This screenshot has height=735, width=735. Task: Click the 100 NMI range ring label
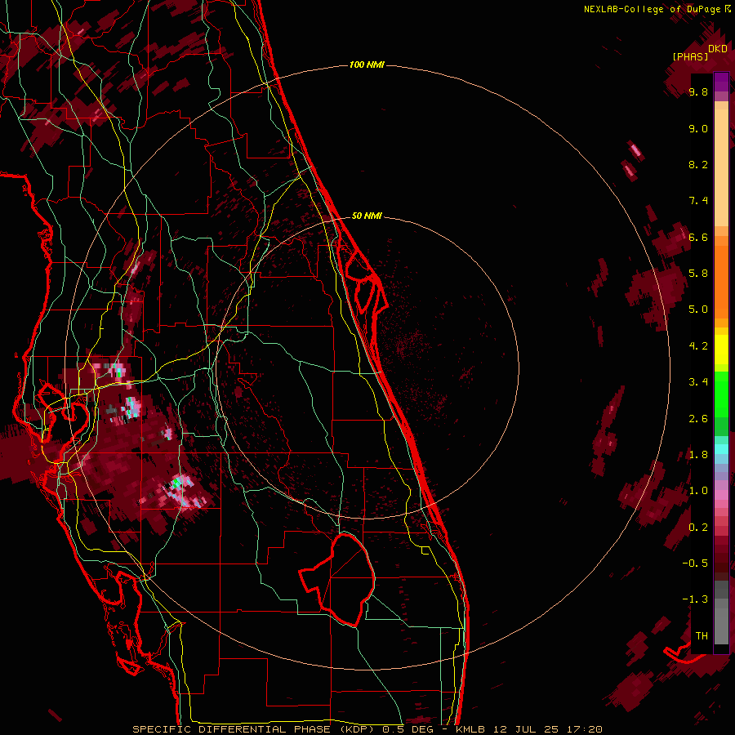tap(367, 65)
